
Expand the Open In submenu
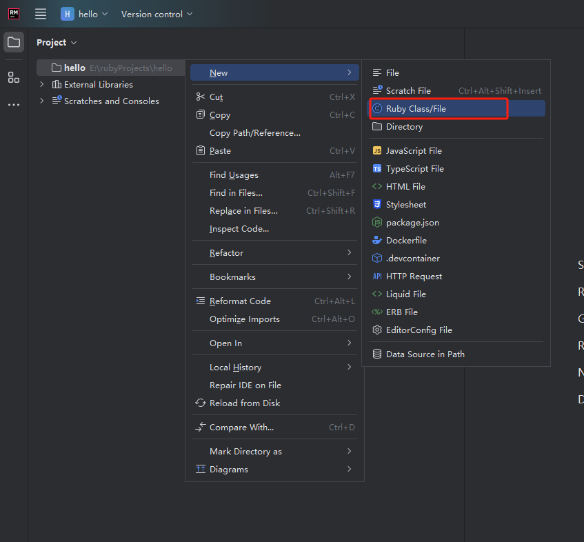(x=274, y=343)
